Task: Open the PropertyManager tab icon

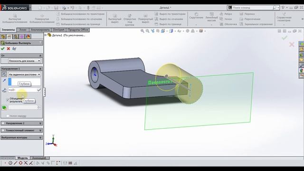Action: tap(9, 37)
